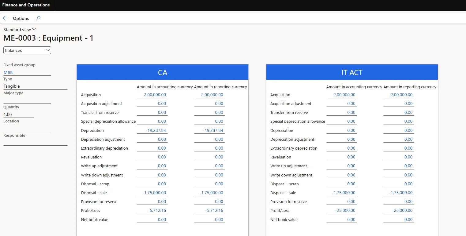Open CA Acquisition adjustment accounting amount
Image resolution: width=466 pixels, height=236 pixels.
[x=152, y=103]
